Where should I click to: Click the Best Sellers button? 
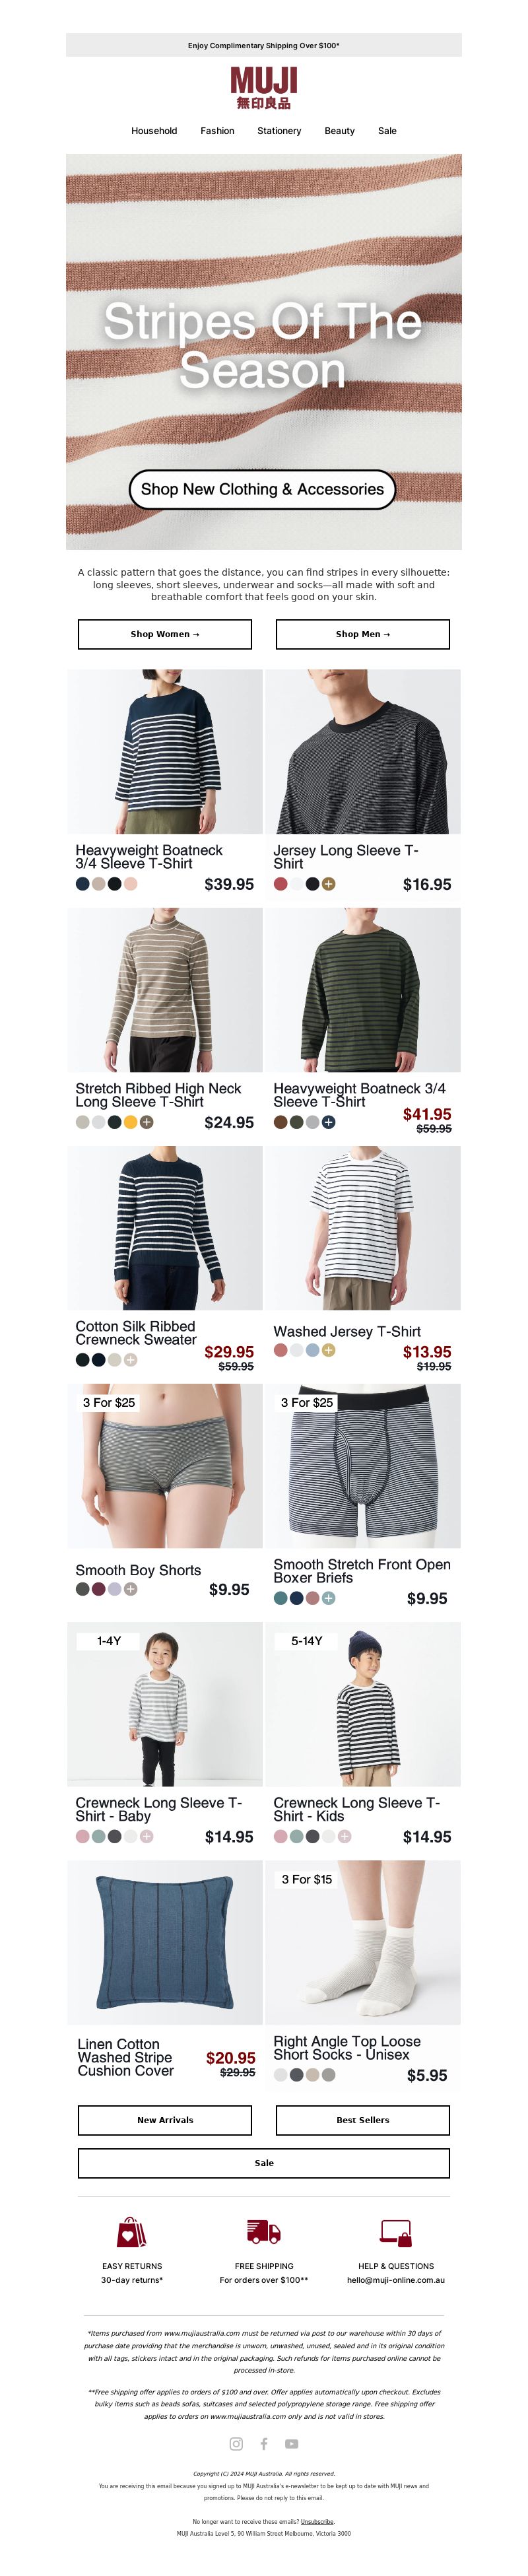(x=363, y=2120)
